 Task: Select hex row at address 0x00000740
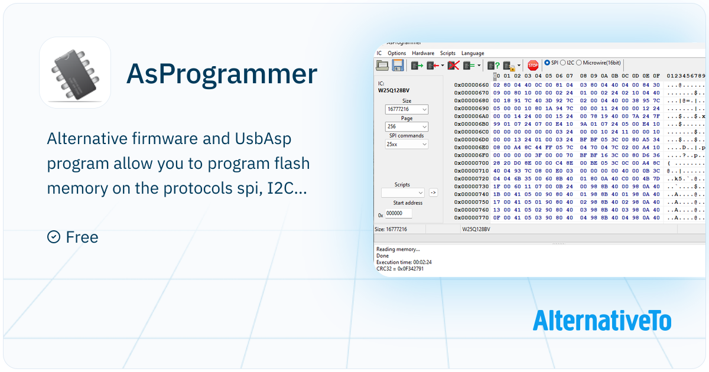[x=580, y=194]
